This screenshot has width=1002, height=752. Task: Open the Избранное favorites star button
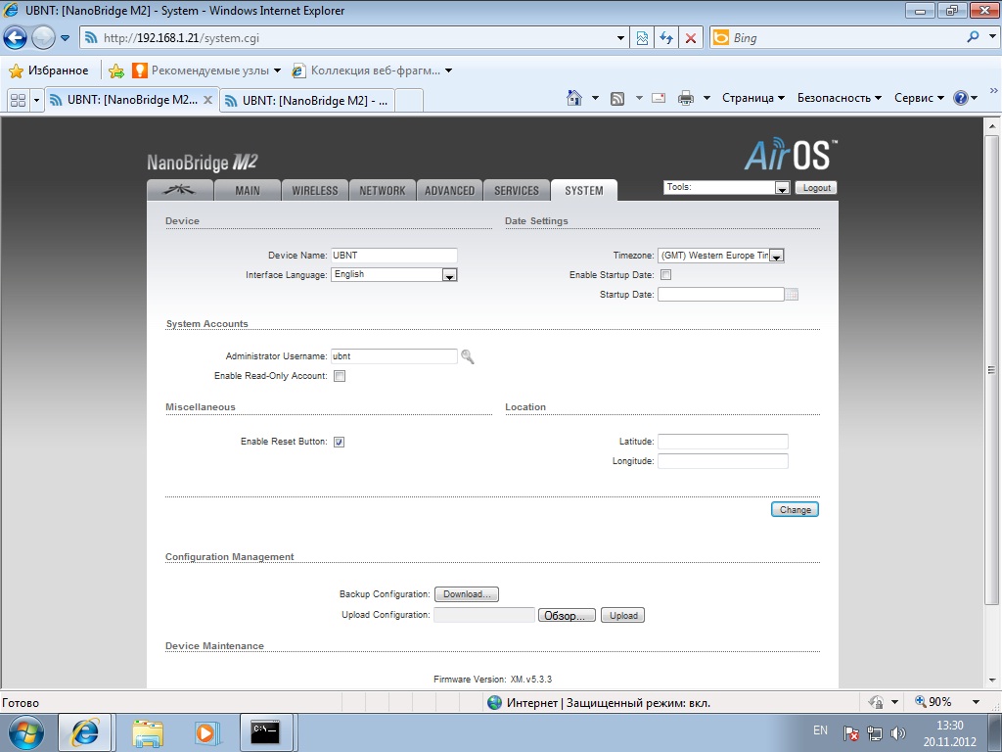coord(49,70)
